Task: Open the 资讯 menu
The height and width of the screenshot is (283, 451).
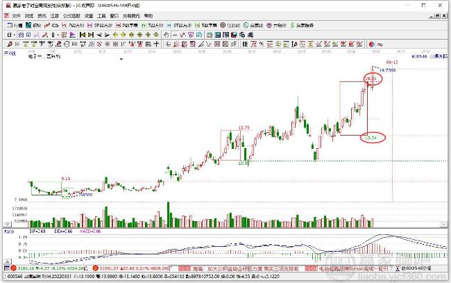Action: point(42,16)
